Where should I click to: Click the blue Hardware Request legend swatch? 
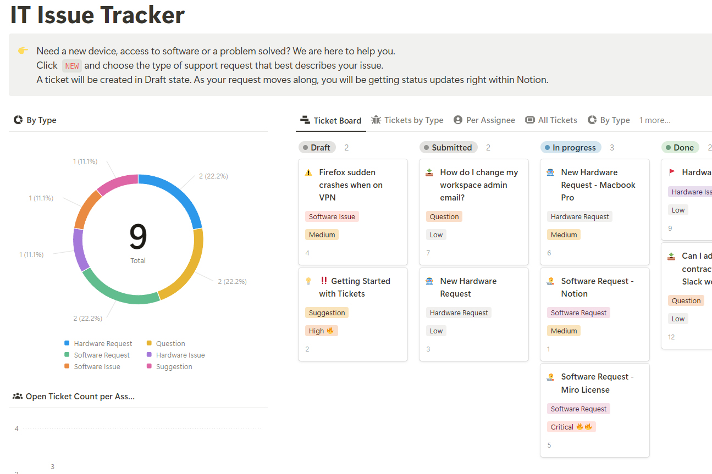pos(67,343)
